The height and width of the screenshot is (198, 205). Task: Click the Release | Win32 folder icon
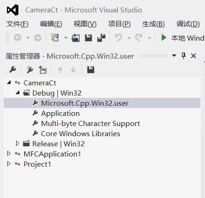click(26, 144)
